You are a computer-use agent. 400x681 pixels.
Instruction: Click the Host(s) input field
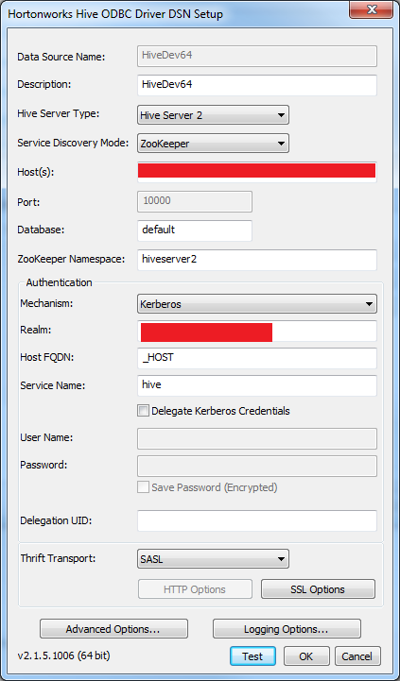[257, 172]
